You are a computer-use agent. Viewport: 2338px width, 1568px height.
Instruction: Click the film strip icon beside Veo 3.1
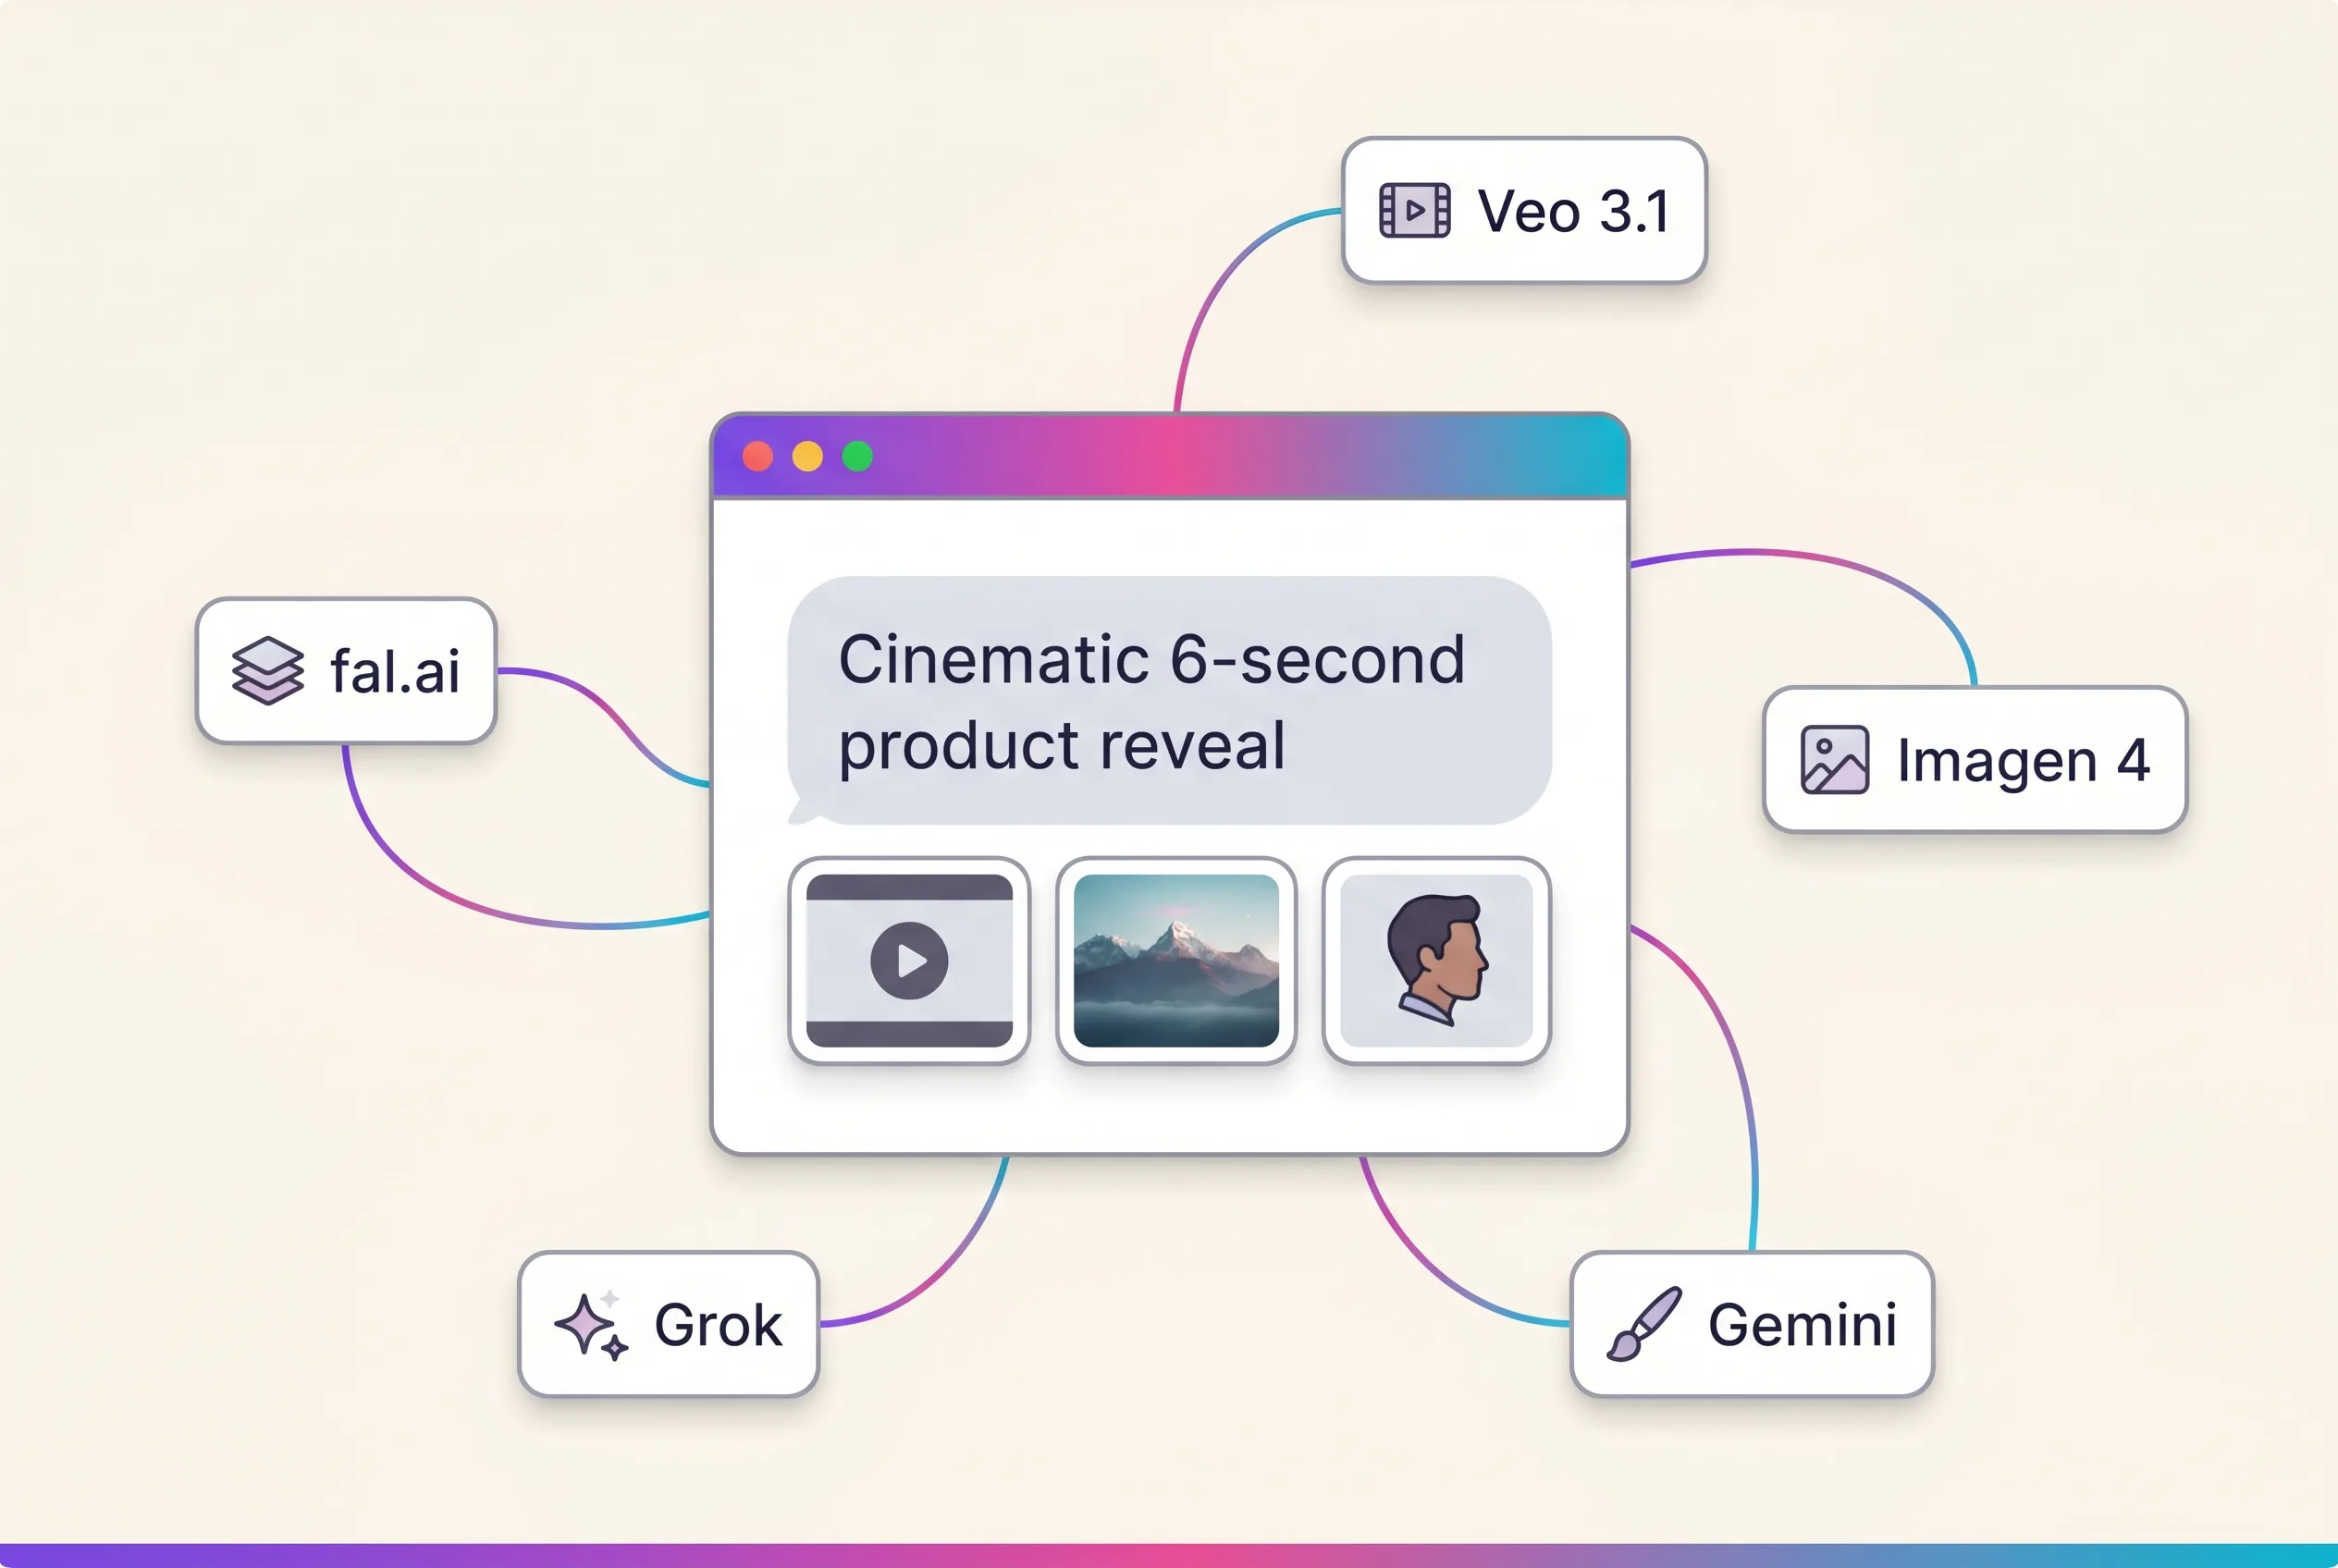1413,210
